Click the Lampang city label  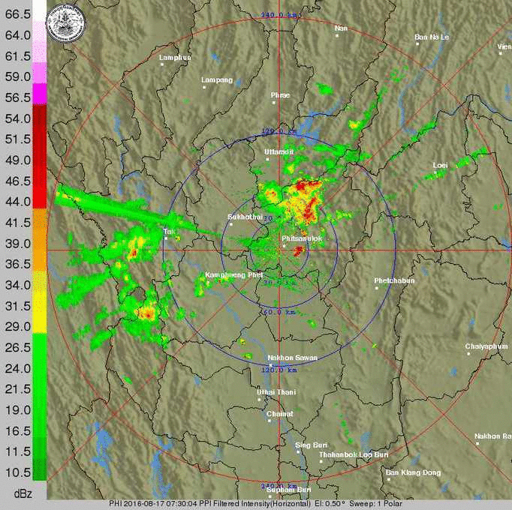217,80
